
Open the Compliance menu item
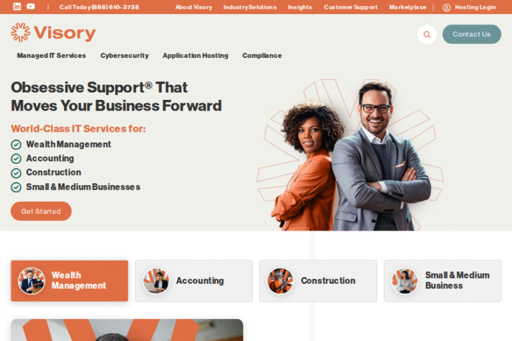pos(262,55)
